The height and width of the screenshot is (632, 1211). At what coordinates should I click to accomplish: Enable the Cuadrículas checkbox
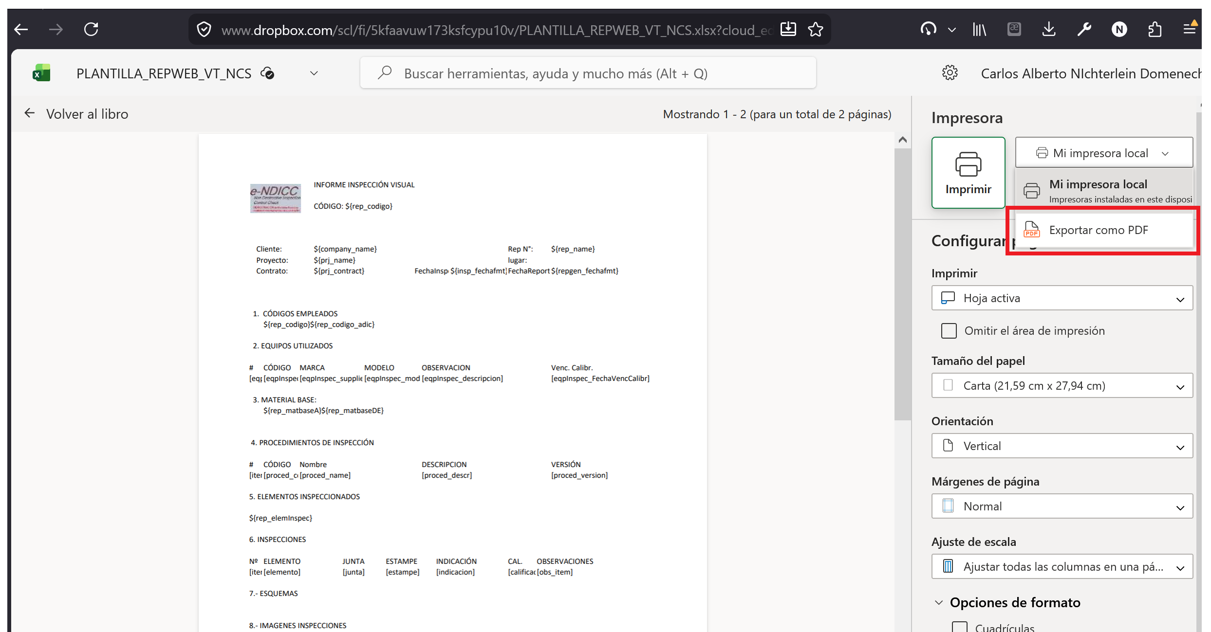(960, 627)
